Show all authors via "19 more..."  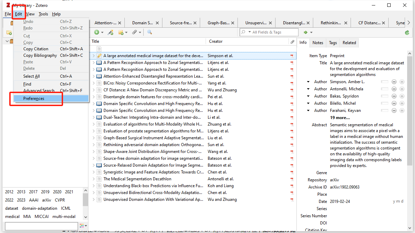[x=340, y=118]
